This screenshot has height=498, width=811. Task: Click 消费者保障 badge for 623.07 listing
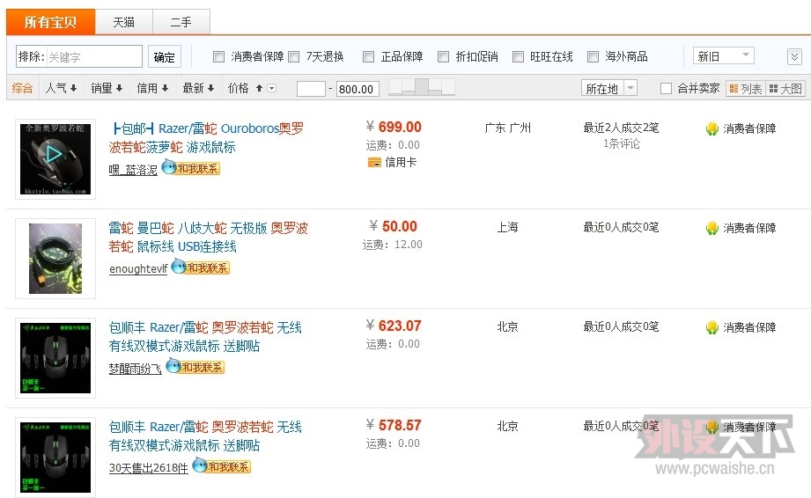741,327
